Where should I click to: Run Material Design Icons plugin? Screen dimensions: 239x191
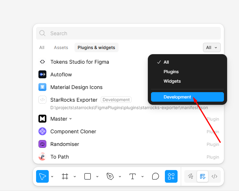pos(76,87)
